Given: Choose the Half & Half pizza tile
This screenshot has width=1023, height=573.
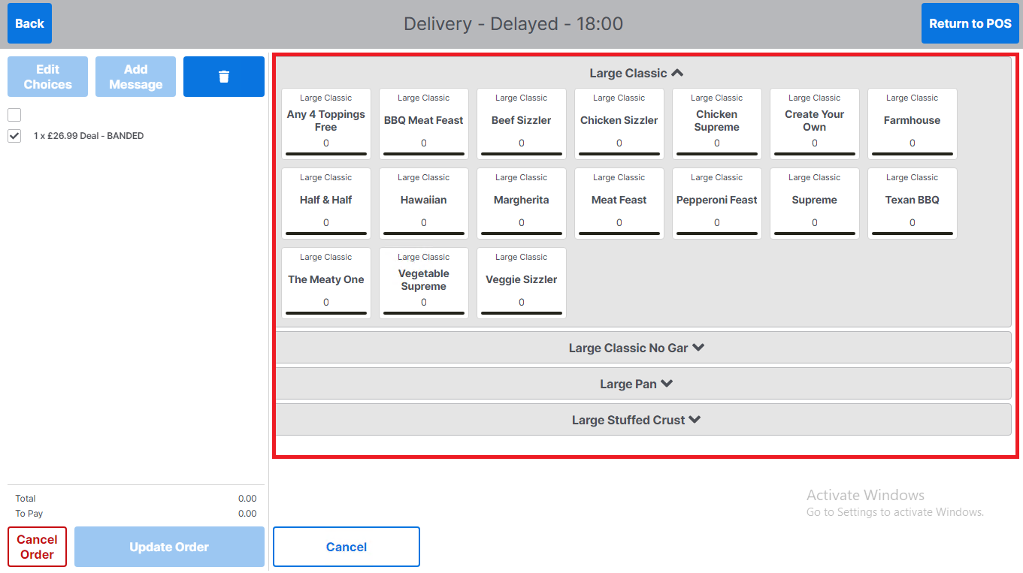Looking at the screenshot, I should [x=325, y=204].
